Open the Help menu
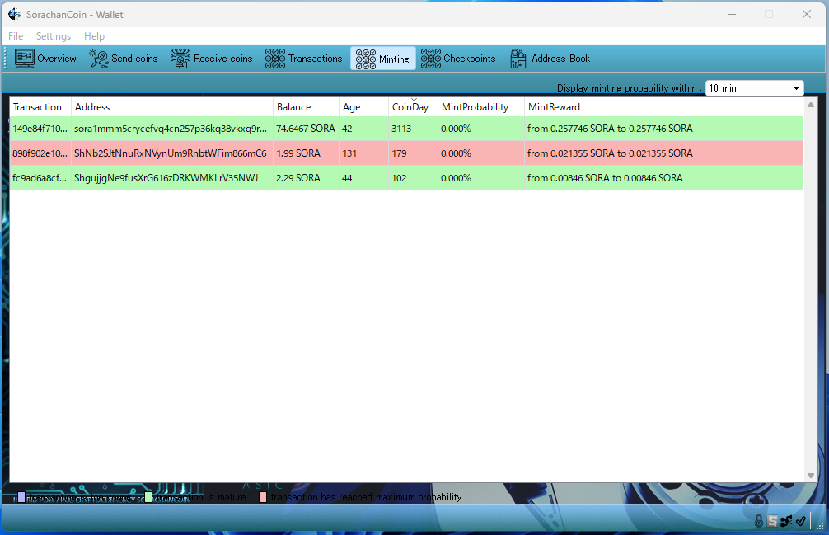This screenshot has width=829, height=535. (94, 36)
